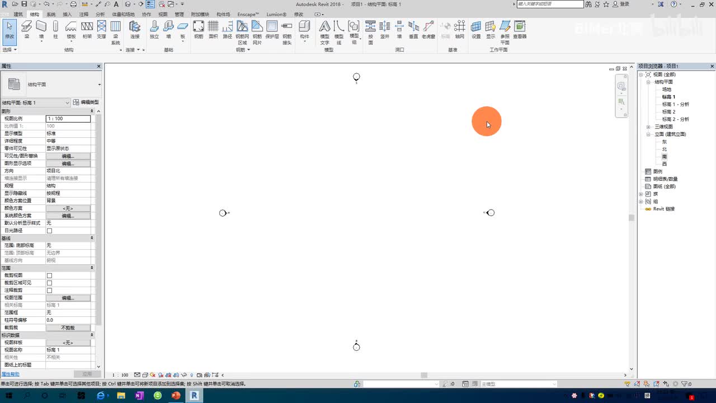
Task: Select the 梁 (Beam) tool
Action: click(26, 30)
